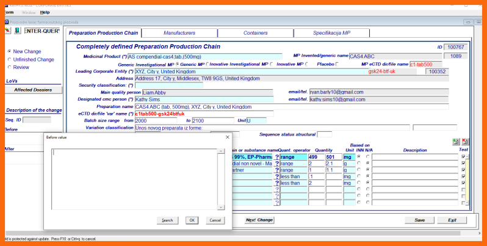The image size is (487, 246).
Task: Open the Containers tab
Action: pos(255,32)
